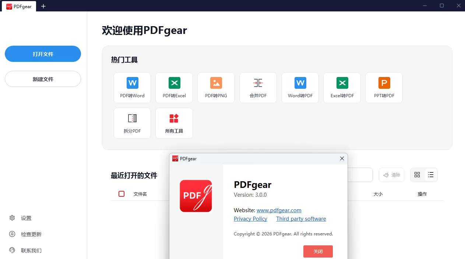The width and height of the screenshot is (465, 259).
Task: Show 所有工具 tools grid
Action: pyautogui.click(x=174, y=123)
